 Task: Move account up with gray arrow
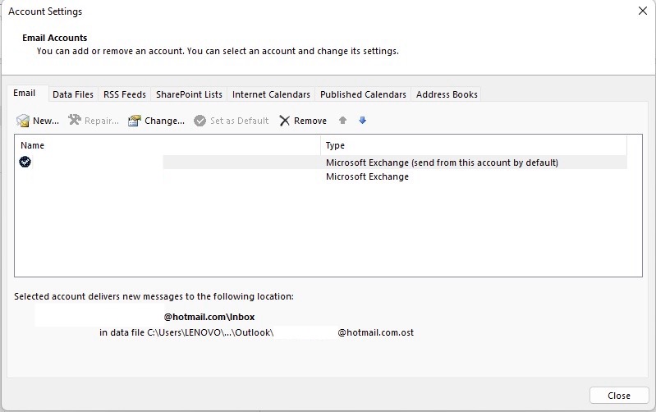(x=342, y=121)
